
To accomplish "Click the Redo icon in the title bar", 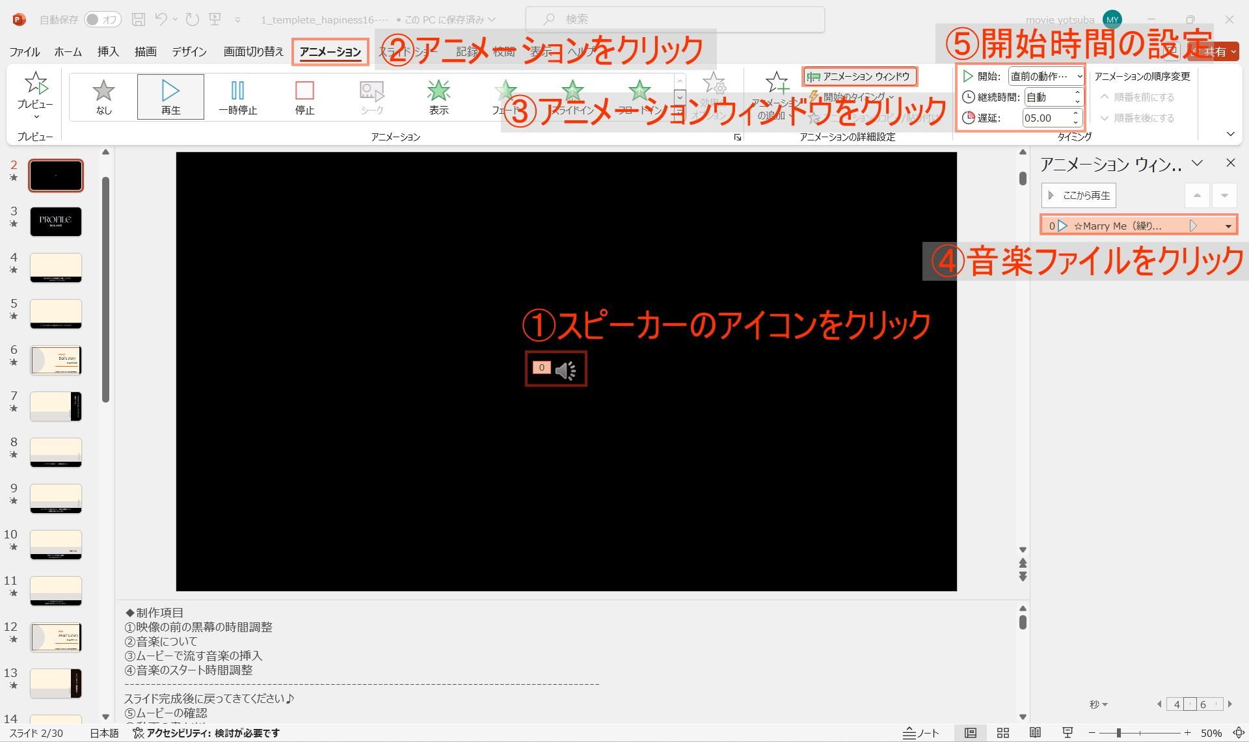I will coord(192,20).
